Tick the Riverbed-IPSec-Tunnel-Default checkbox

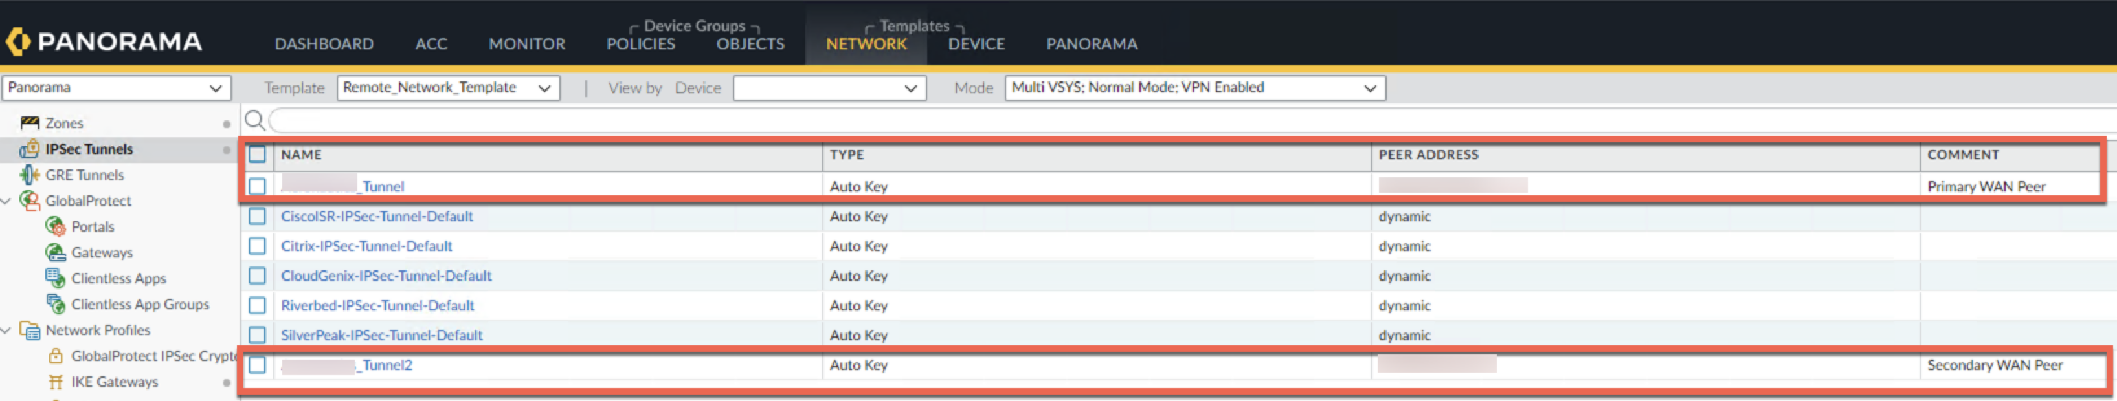pyautogui.click(x=257, y=306)
